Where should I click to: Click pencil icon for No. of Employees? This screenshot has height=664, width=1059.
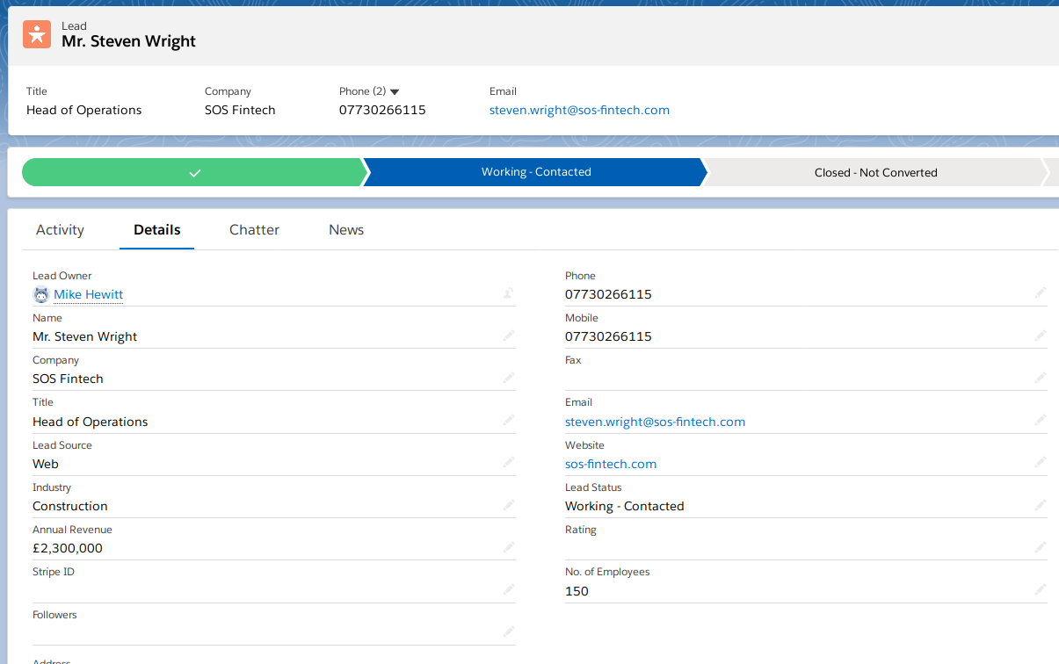[1041, 589]
